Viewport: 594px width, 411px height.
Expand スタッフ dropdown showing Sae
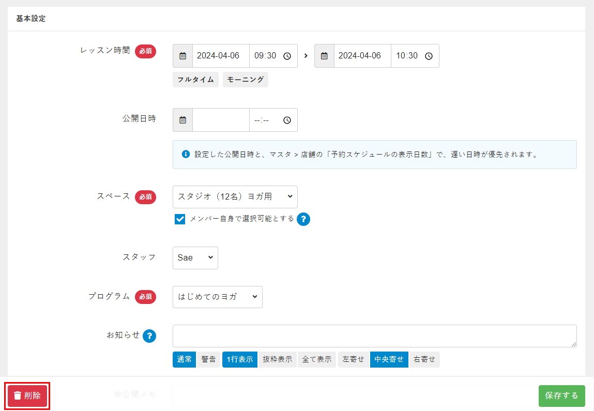click(x=195, y=257)
